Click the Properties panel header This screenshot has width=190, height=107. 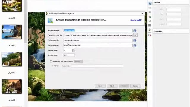click(171, 31)
